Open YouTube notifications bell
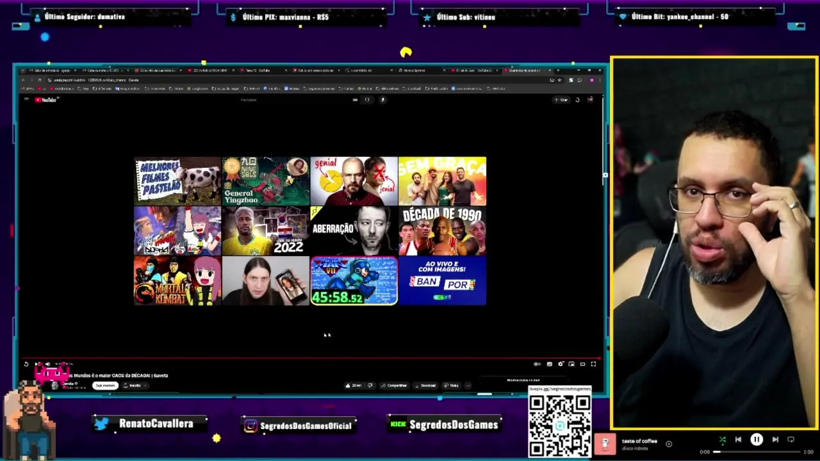Image resolution: width=820 pixels, height=461 pixels. pyautogui.click(x=577, y=99)
